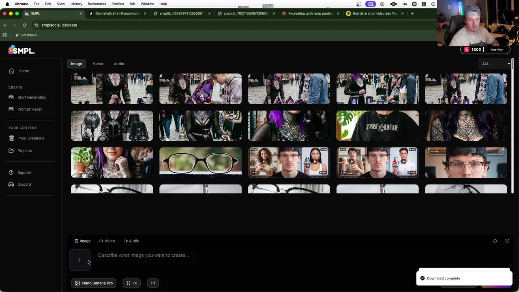This screenshot has height=292, width=519.
Task: Open the Window menu
Action: point(147,4)
